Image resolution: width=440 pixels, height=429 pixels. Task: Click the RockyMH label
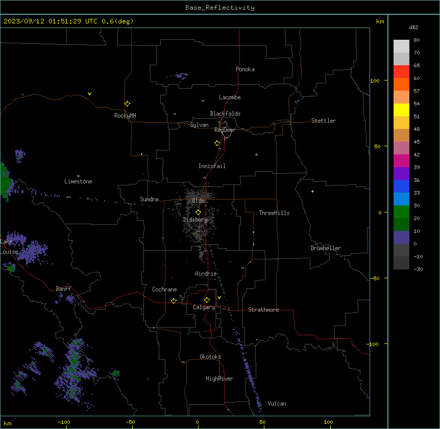pos(125,116)
